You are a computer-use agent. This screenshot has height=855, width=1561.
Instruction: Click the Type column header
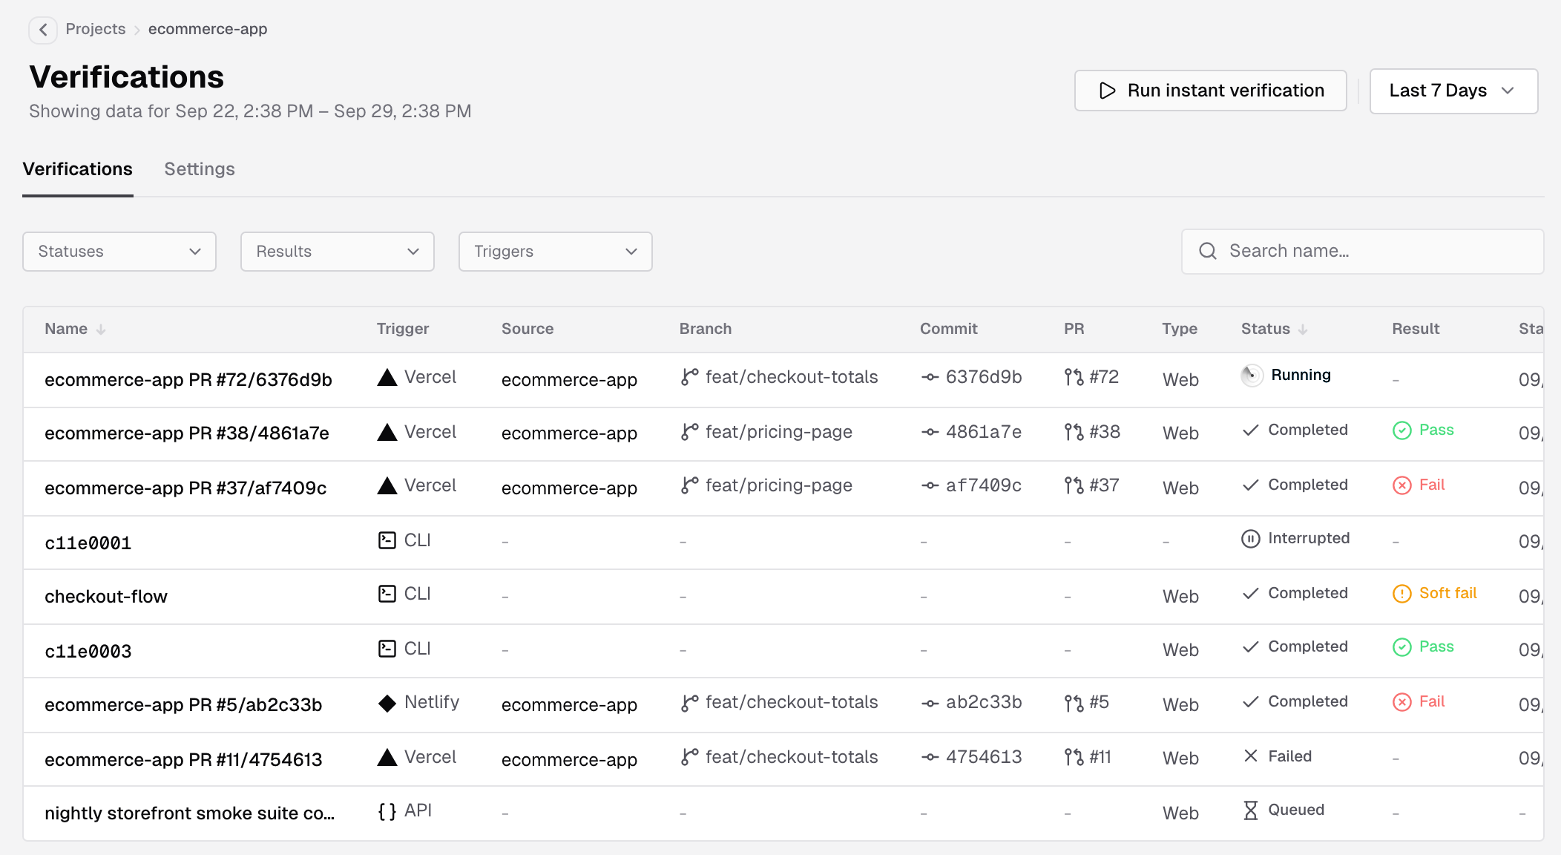(x=1180, y=329)
